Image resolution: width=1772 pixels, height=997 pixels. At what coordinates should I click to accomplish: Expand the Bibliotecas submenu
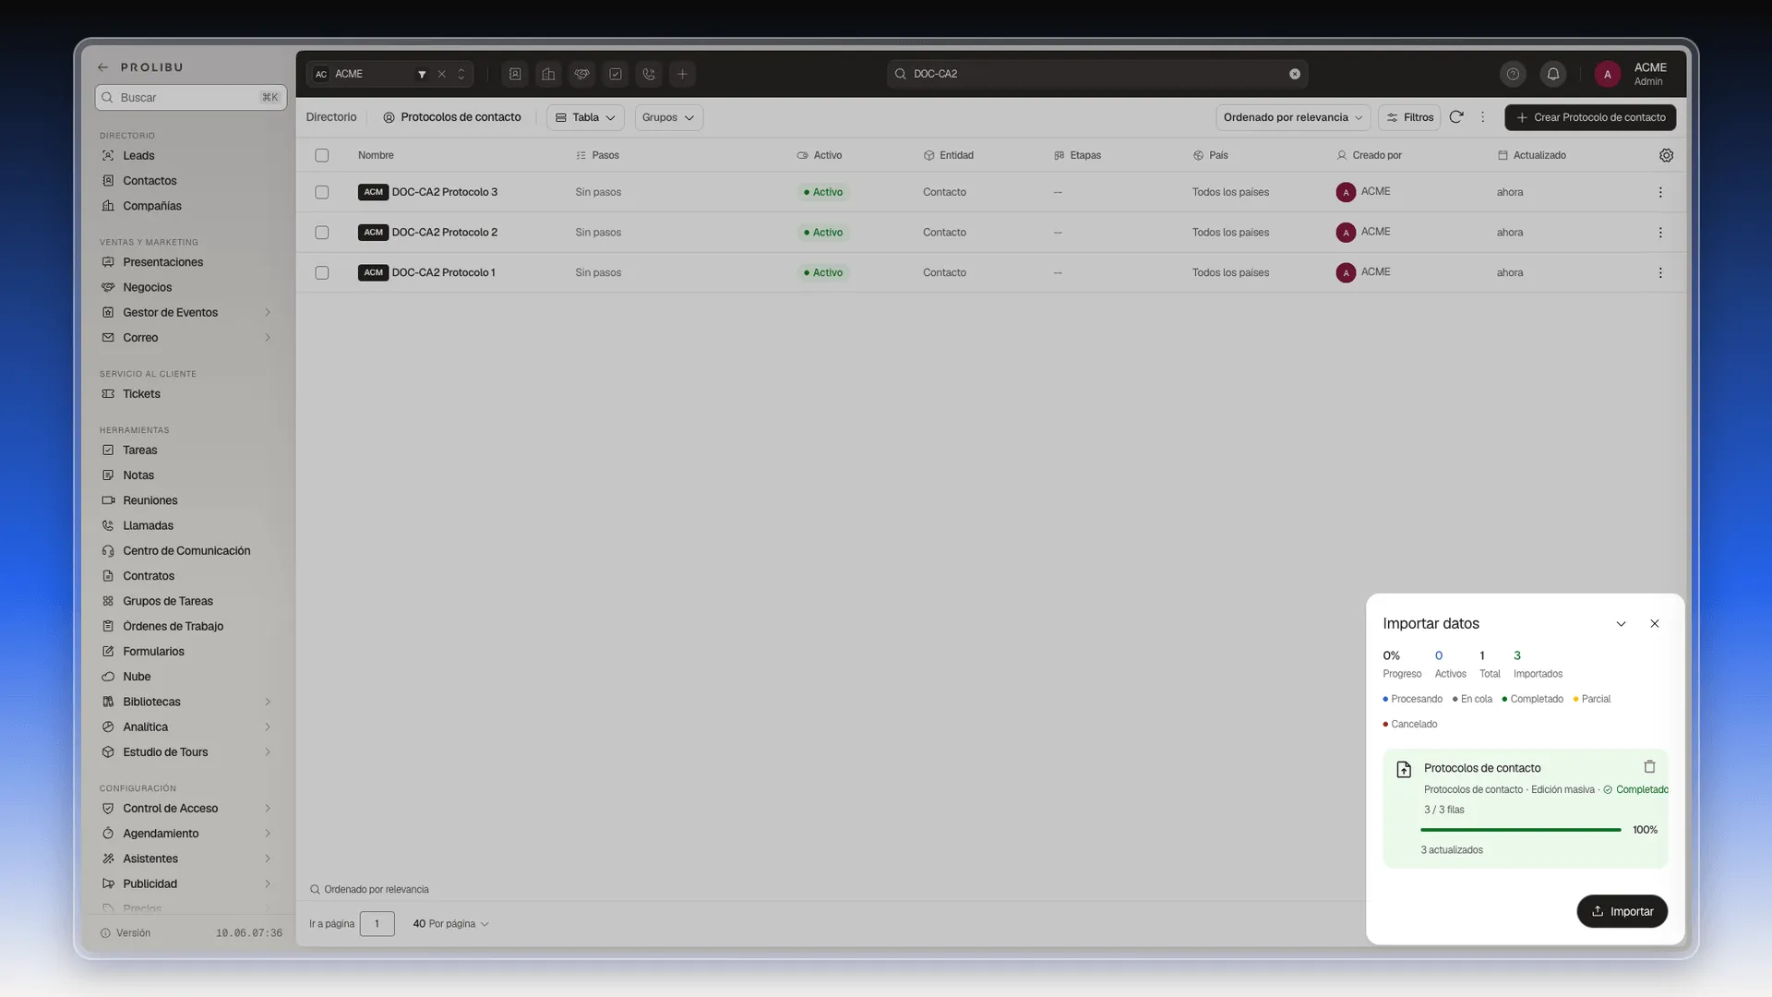268,702
